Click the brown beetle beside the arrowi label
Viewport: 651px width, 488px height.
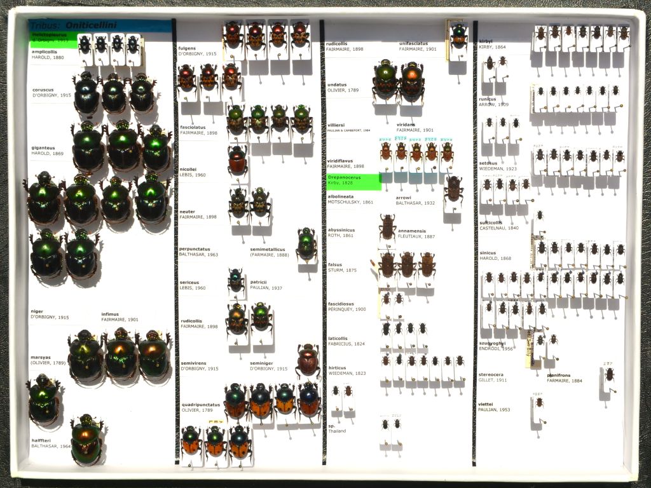[453, 189]
